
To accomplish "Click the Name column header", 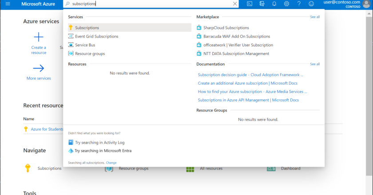I will click(28, 119).
